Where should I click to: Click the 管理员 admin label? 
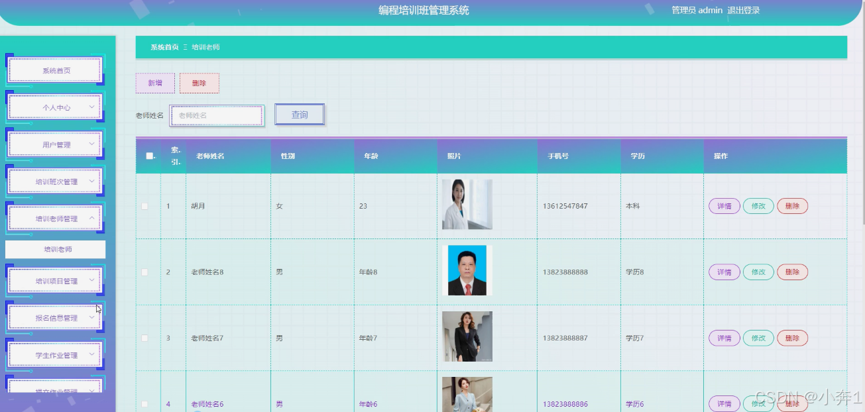coord(697,10)
